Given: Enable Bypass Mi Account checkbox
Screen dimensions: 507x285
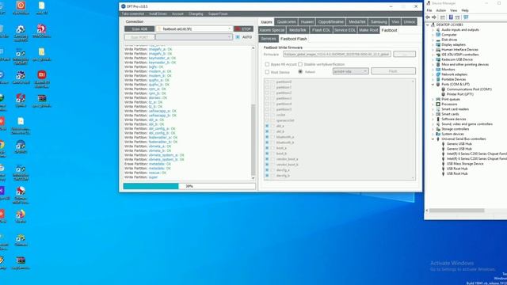Looking at the screenshot, I should coord(267,64).
